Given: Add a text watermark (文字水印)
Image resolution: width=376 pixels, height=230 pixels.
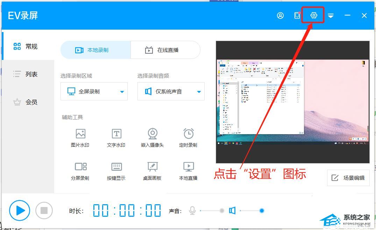Looking at the screenshot, I should [116, 138].
